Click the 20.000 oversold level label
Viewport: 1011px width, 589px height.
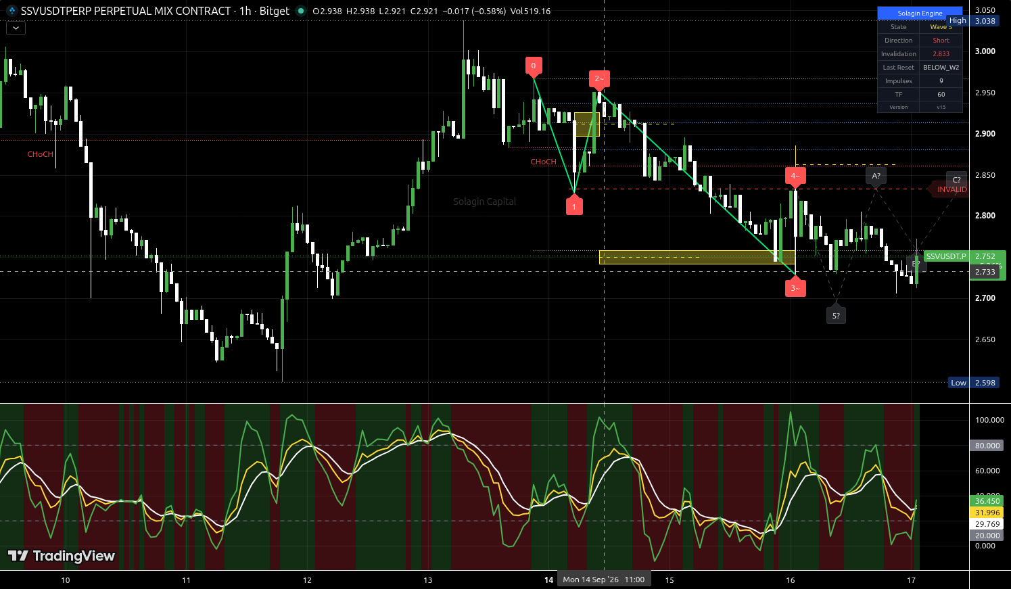tap(987, 536)
